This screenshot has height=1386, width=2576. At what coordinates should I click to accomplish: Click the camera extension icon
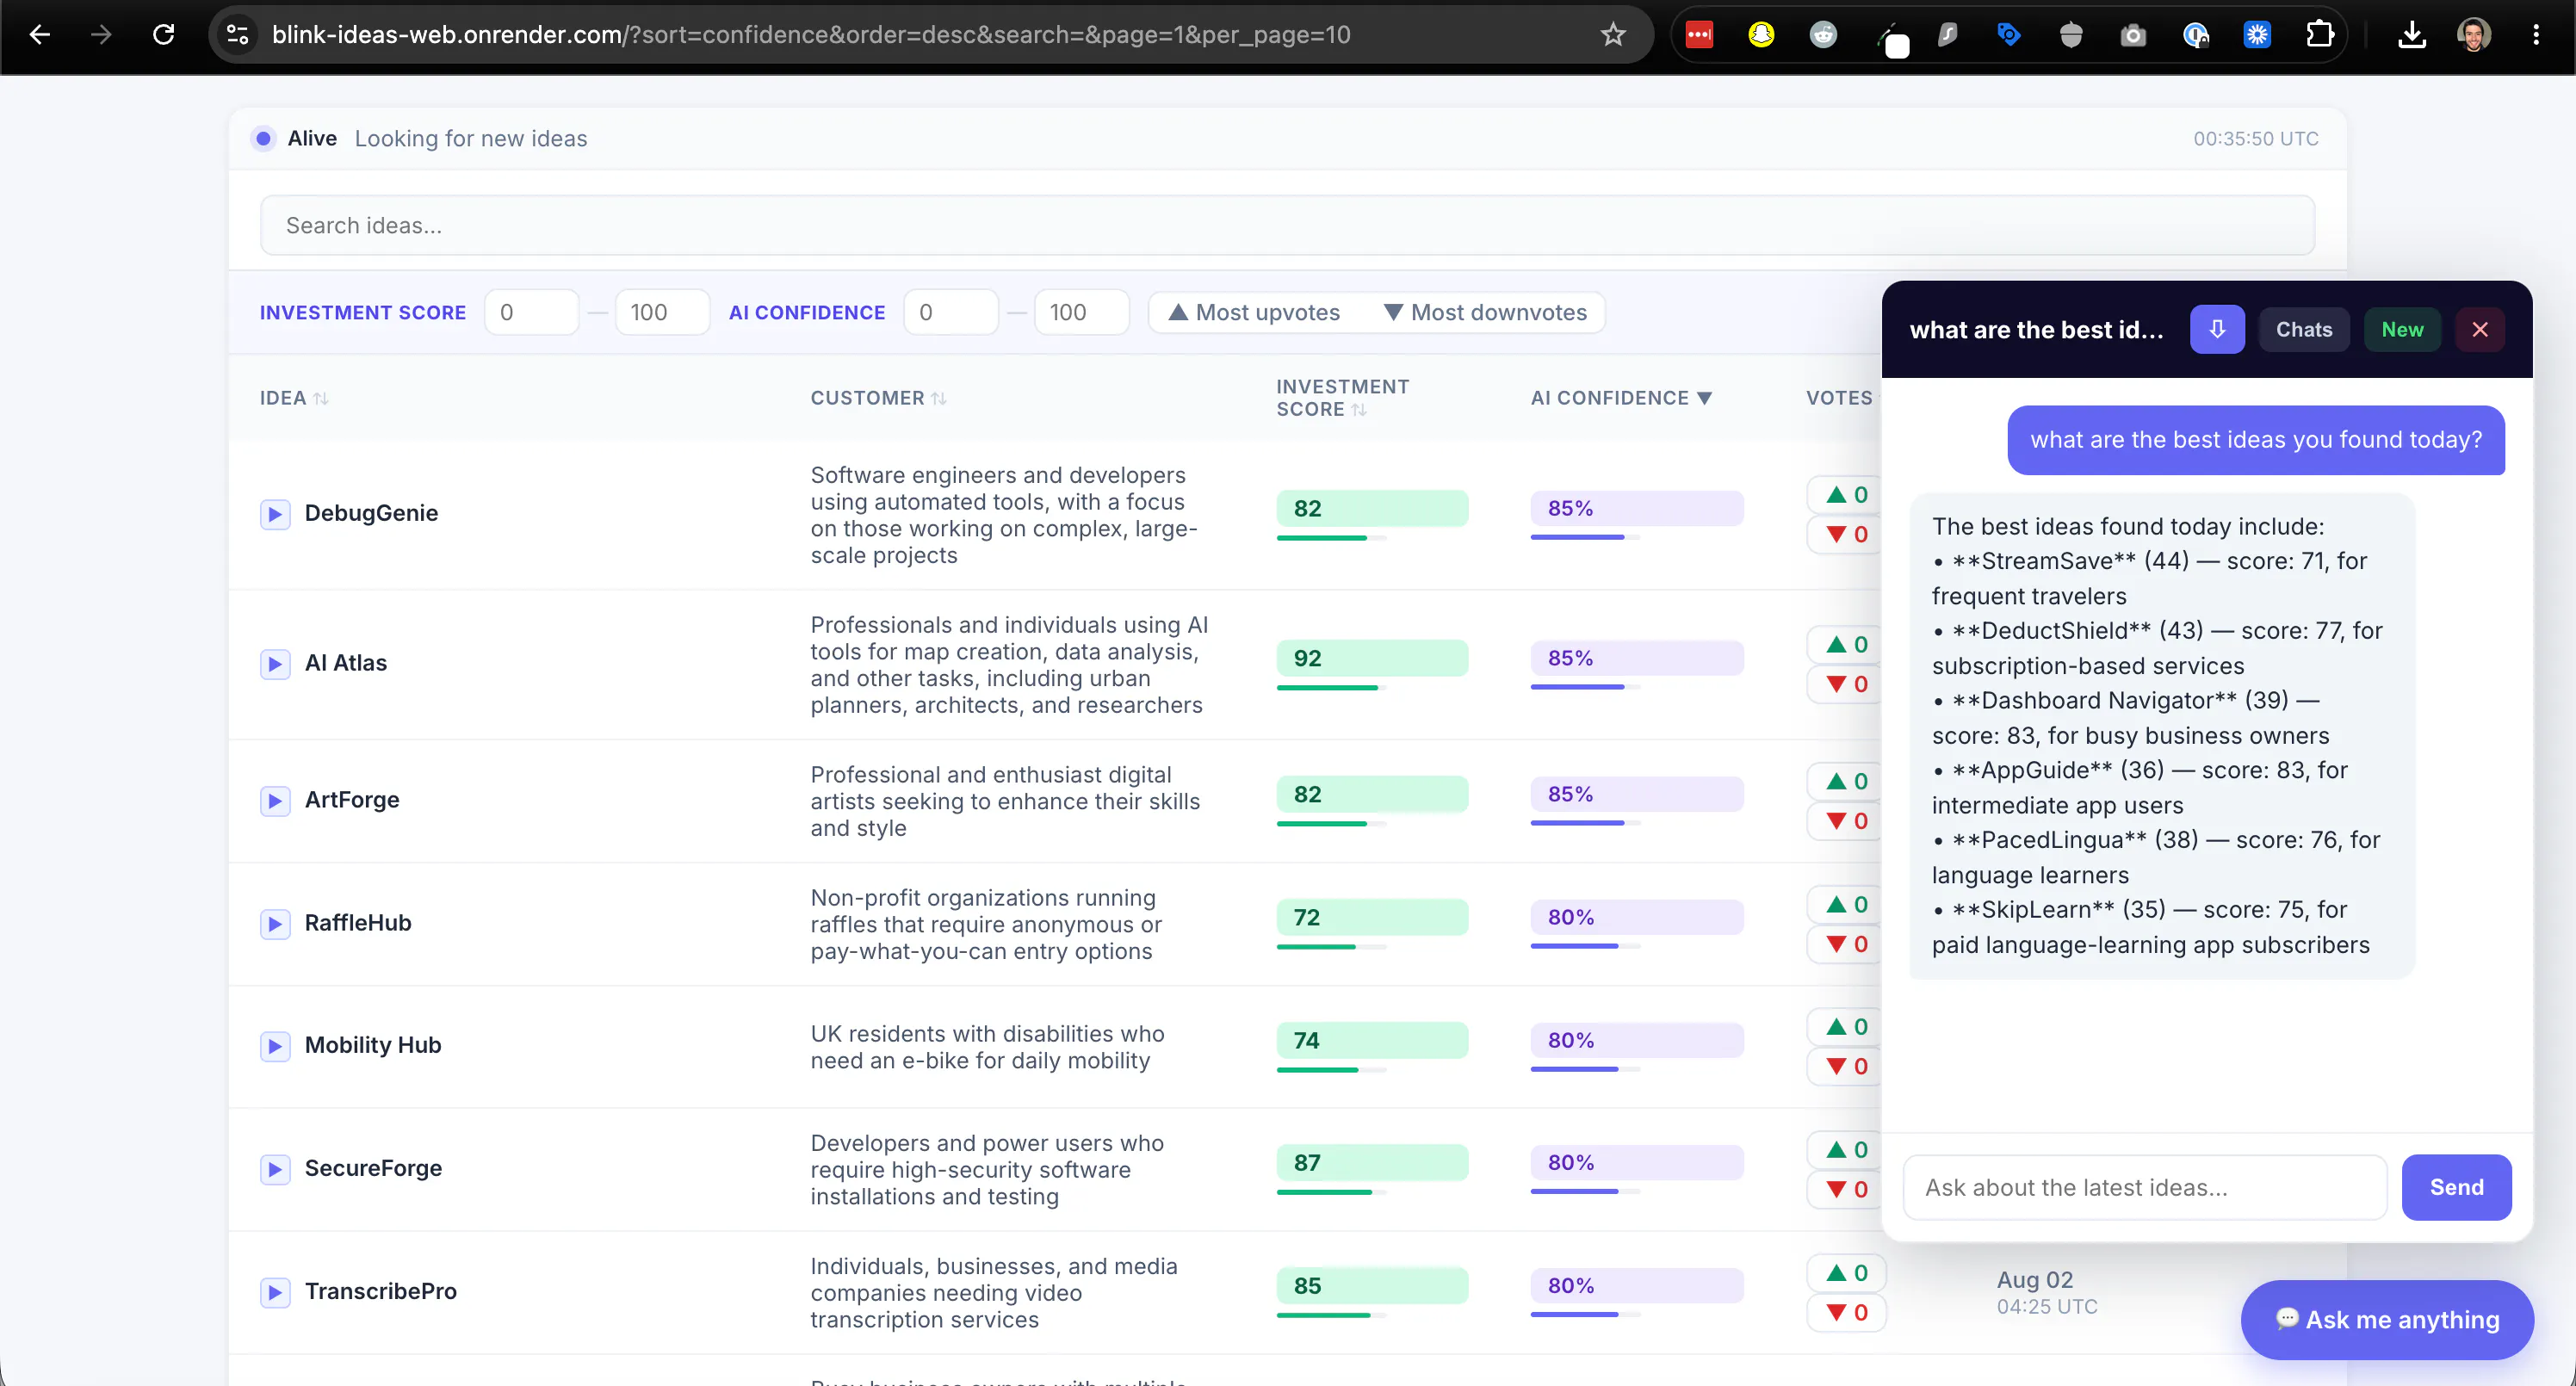2133,35
